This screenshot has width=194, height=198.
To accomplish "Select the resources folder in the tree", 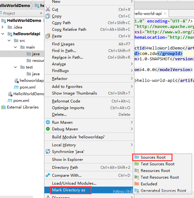I will tap(35, 61).
